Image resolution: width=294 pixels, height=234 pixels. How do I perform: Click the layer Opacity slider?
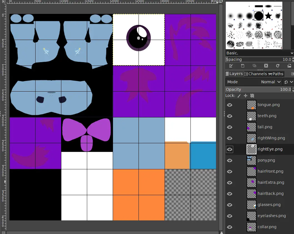tap(258, 89)
